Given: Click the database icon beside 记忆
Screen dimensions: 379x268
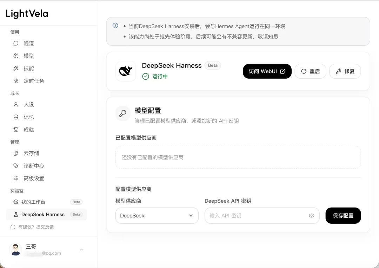Looking at the screenshot, I should coord(16,117).
